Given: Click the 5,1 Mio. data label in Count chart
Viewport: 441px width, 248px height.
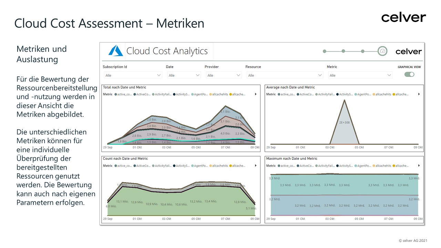Looking at the screenshot, I should 251,208.
